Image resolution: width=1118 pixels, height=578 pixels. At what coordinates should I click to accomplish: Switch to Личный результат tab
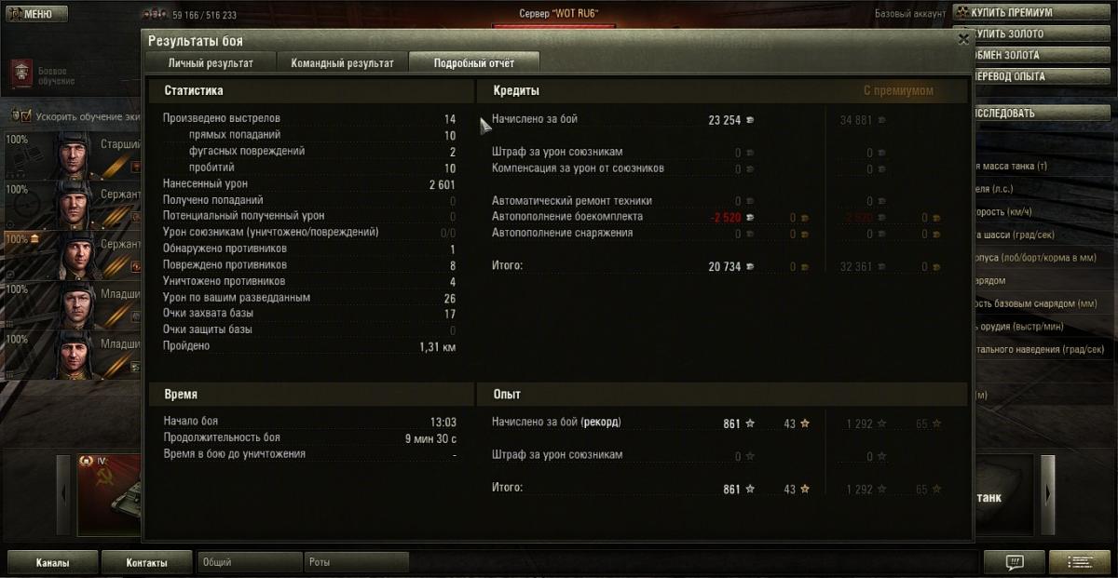(211, 63)
